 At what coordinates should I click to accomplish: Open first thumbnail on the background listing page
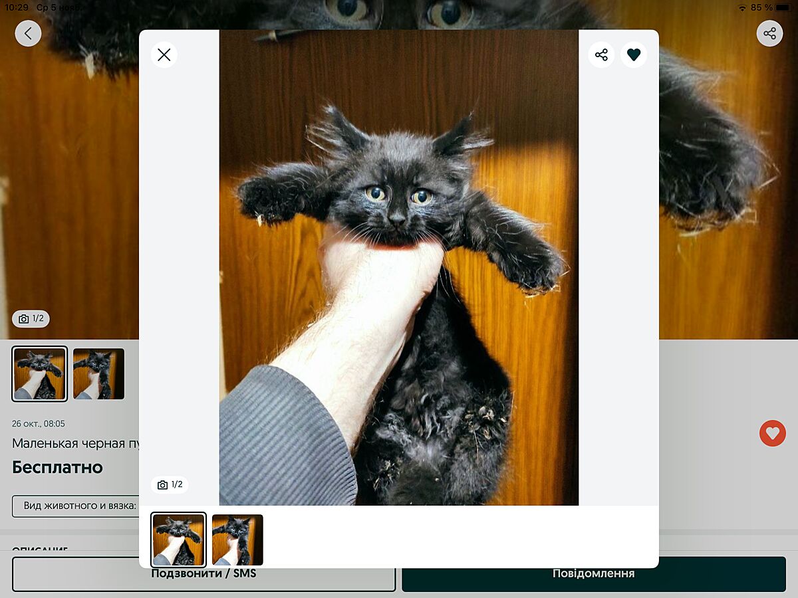click(x=40, y=374)
